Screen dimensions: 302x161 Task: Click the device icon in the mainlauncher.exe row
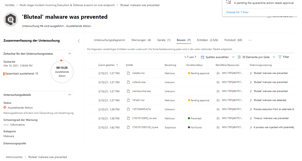point(218,91)
